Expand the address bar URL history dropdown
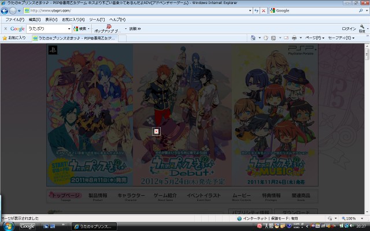 [x=250, y=10]
